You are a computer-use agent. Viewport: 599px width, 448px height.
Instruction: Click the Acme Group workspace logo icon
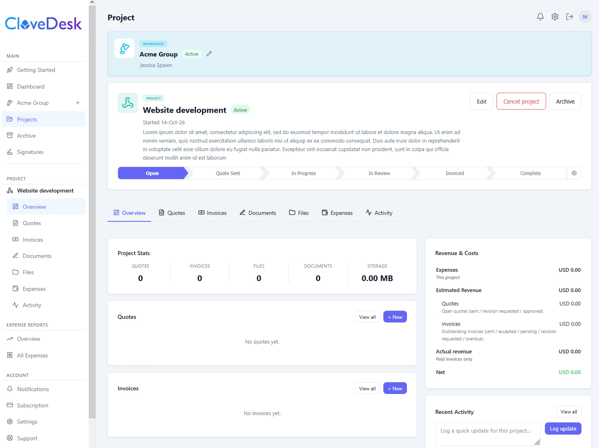(125, 48)
